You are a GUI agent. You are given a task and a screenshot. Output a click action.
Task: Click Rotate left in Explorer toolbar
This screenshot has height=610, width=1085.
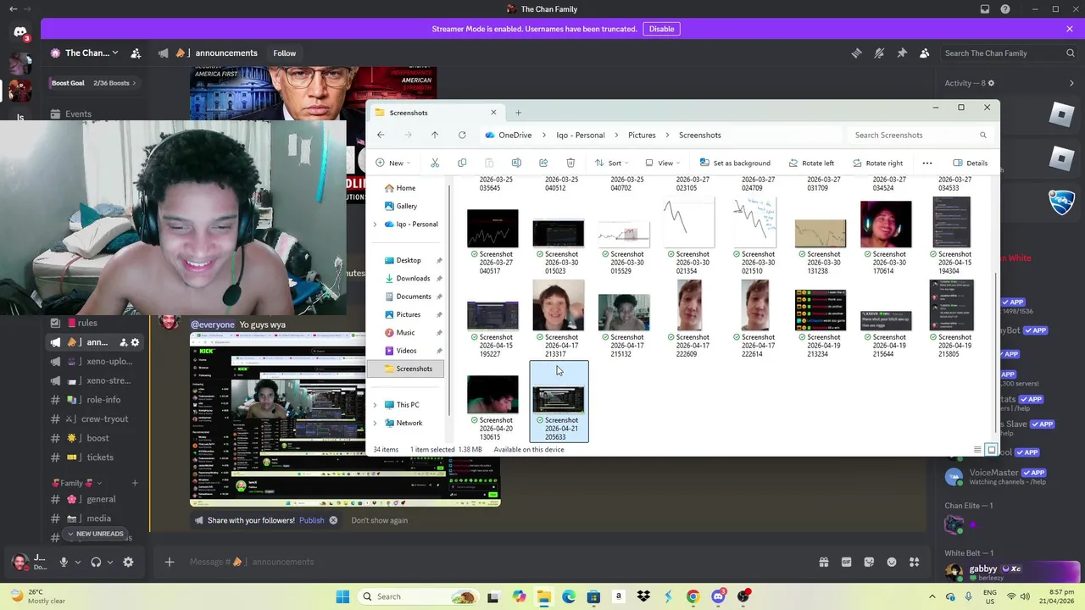click(x=811, y=163)
